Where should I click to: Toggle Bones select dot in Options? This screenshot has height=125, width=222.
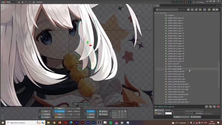point(119,113)
